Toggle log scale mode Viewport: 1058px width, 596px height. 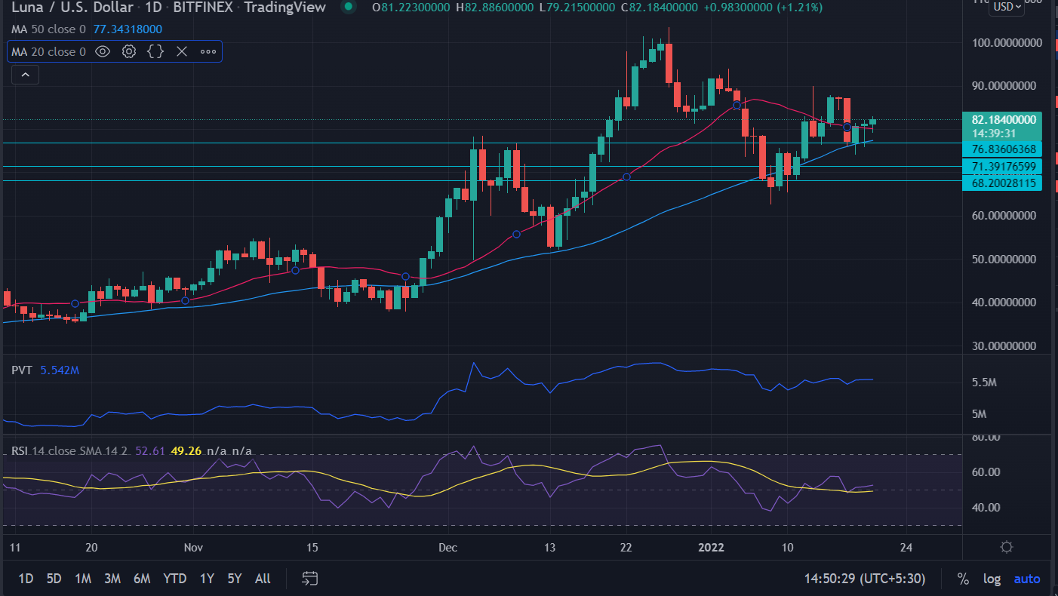click(x=992, y=579)
